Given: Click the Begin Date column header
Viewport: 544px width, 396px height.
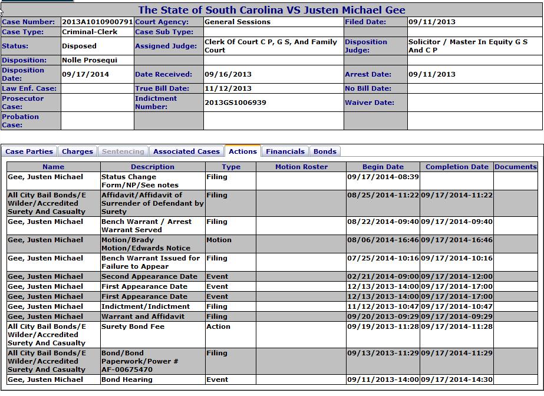Looking at the screenshot, I should point(383,167).
